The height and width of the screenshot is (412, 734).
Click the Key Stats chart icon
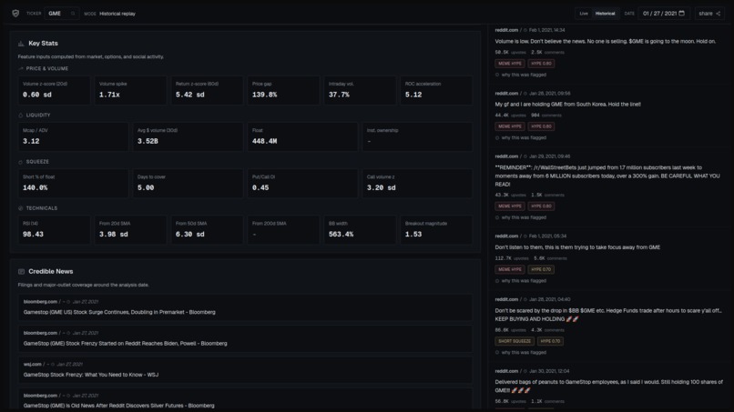(x=21, y=44)
